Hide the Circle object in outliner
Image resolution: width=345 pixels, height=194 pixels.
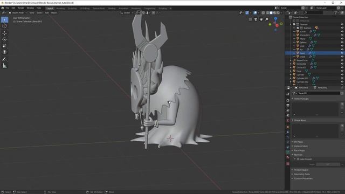pos(342,32)
